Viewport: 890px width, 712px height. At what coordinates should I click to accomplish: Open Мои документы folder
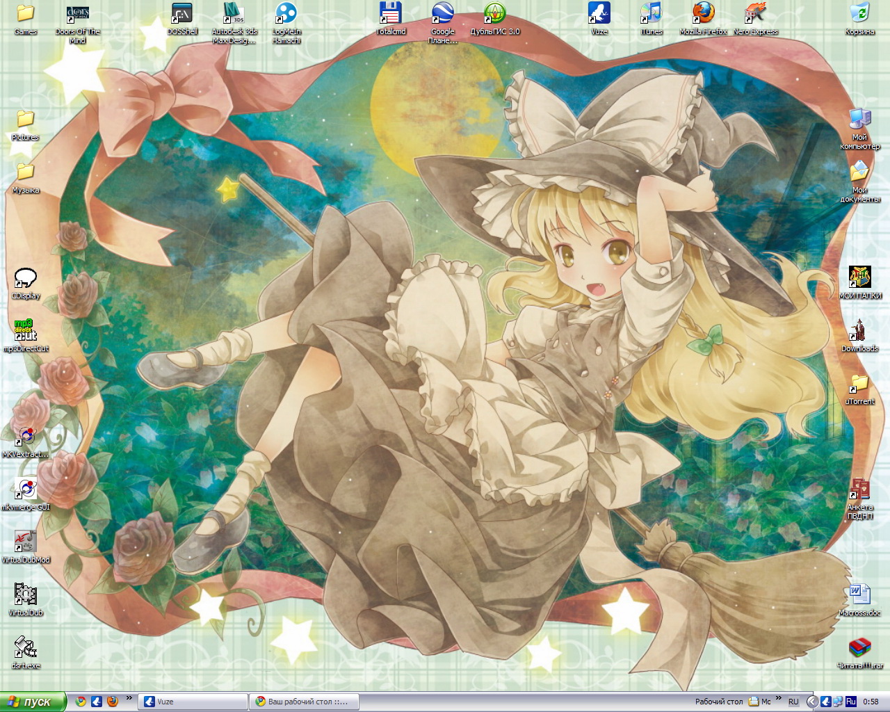tap(860, 181)
